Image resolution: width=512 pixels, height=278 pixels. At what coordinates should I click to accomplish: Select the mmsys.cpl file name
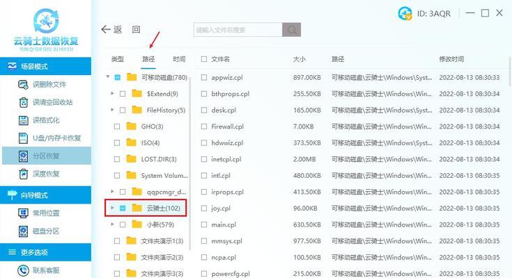coord(226,241)
